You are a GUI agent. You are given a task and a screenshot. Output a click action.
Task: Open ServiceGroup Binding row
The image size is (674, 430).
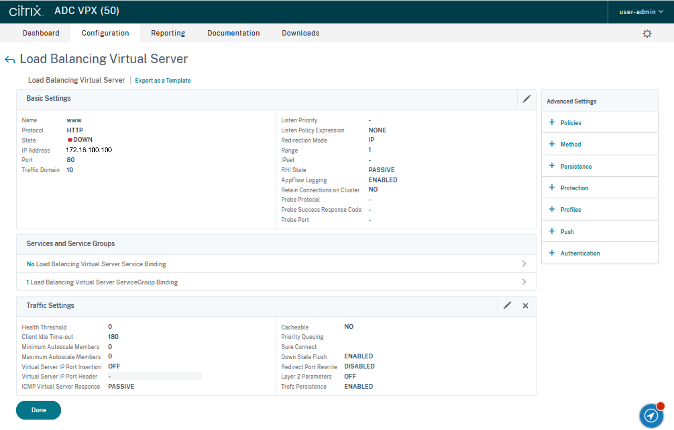tap(102, 282)
